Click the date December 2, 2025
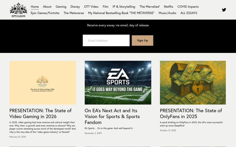Screen dimensions: 236x147 point(93,133)
